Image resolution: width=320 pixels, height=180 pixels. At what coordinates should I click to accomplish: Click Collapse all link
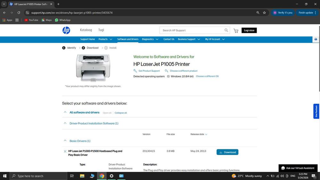tap(121, 113)
